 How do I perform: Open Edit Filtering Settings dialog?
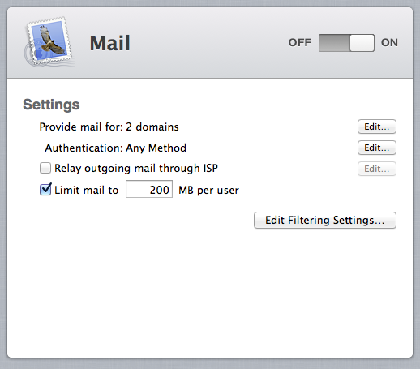pyautogui.click(x=325, y=220)
